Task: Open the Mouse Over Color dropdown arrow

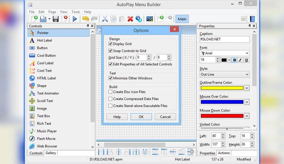Action: click(x=247, y=102)
